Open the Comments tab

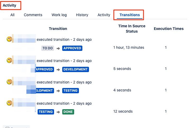[33, 15]
